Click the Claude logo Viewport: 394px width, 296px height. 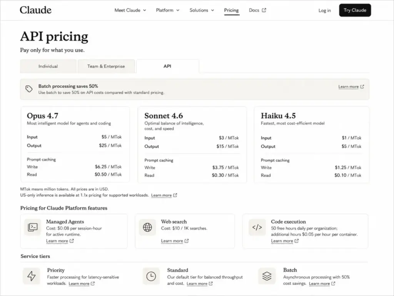(35, 10)
